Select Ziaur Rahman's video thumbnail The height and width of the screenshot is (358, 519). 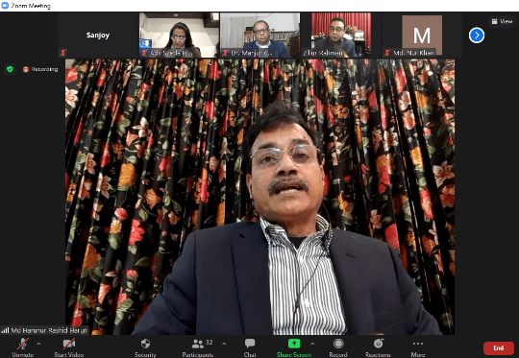click(x=341, y=36)
